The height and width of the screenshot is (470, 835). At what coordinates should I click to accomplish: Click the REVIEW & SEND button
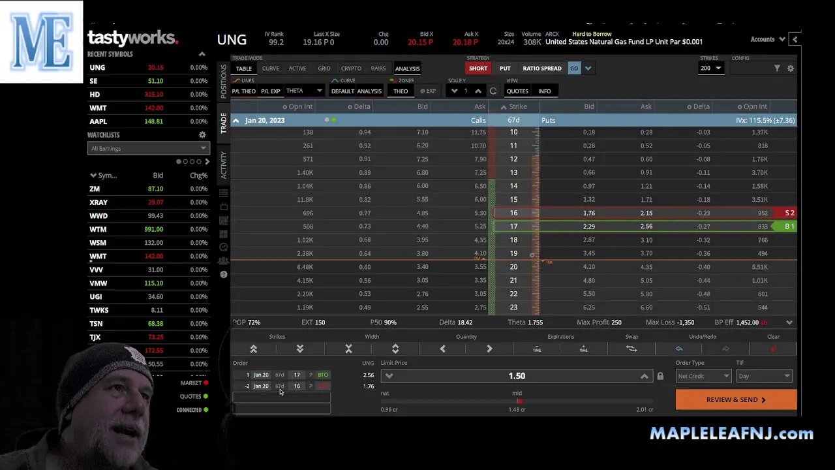[x=736, y=399]
